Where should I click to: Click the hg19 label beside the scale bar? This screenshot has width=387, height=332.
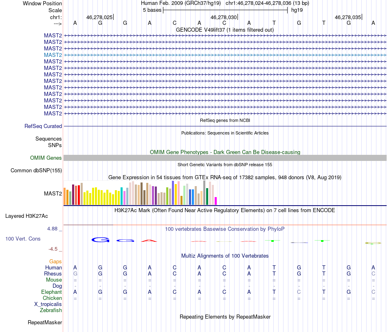pyautogui.click(x=297, y=10)
